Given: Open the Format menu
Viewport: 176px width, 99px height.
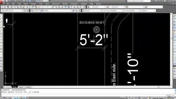Looking at the screenshot, I should [33, 4].
